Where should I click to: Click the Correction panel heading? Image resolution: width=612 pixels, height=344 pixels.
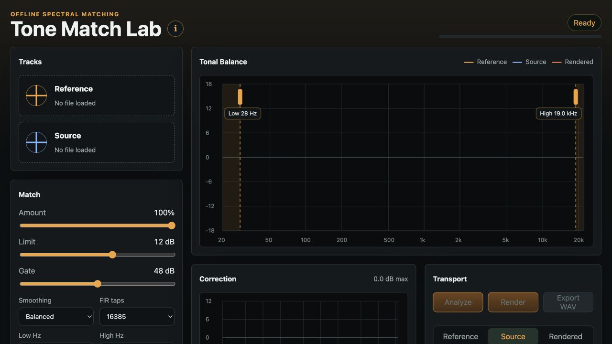(218, 279)
